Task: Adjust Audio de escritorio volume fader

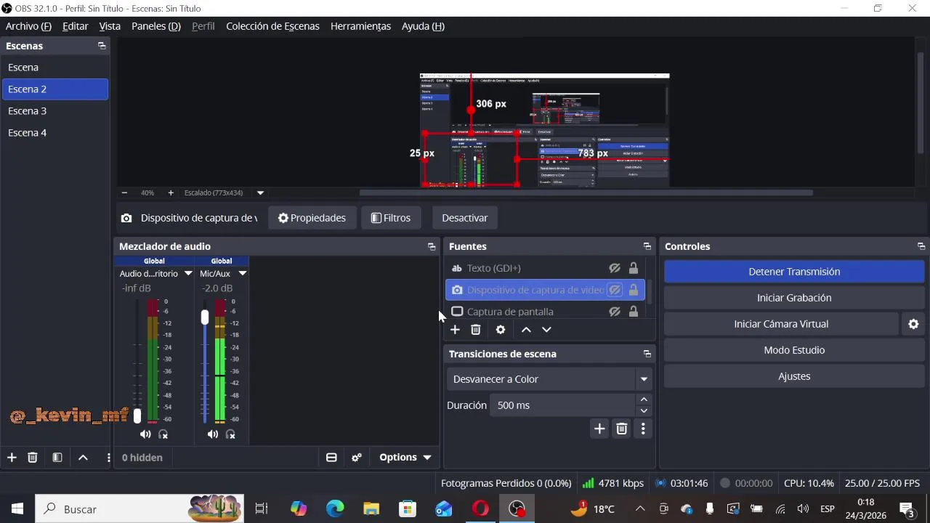Action: (x=137, y=416)
